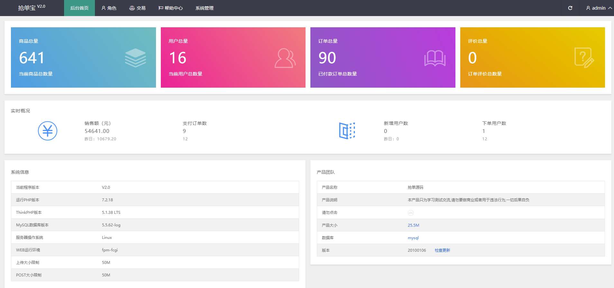
Task: Click the 订单总量 card title
Action: coord(328,41)
